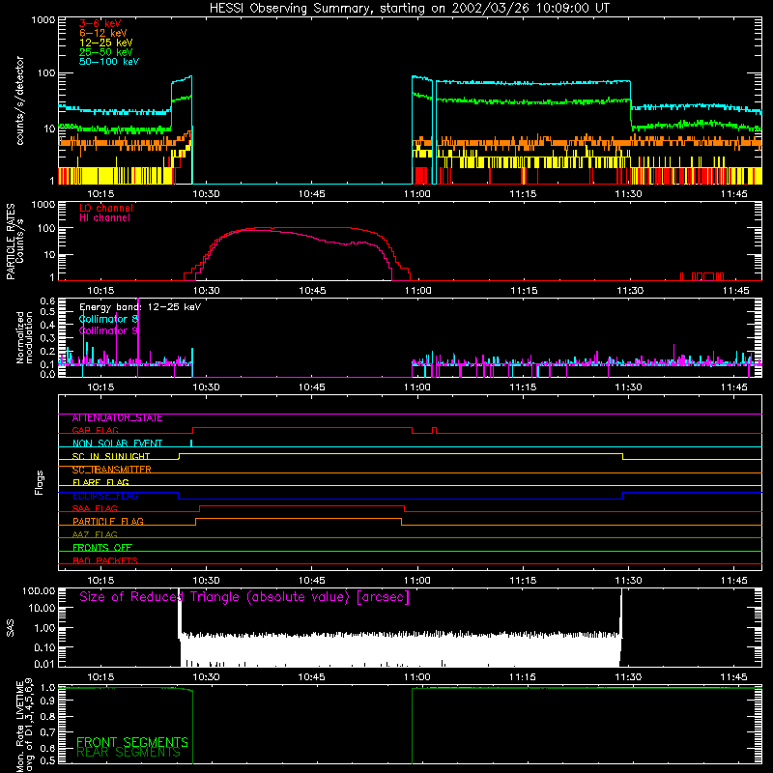Select the ECLIPSE_FLAG label
Screen dimensions: 773x773
point(105,496)
